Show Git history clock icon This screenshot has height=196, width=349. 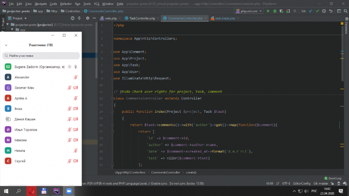coord(324,11)
